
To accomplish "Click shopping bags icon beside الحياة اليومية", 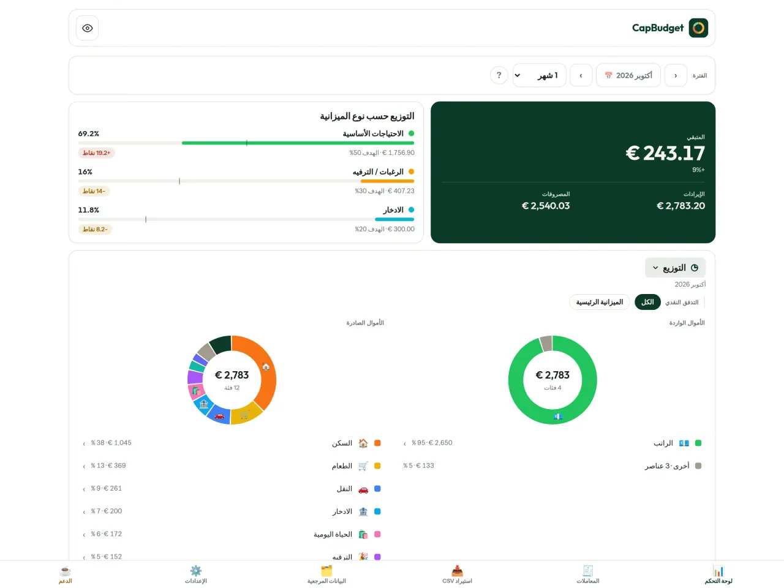I will pyautogui.click(x=363, y=534).
